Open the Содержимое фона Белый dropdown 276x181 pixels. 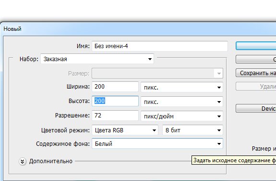click(x=157, y=143)
